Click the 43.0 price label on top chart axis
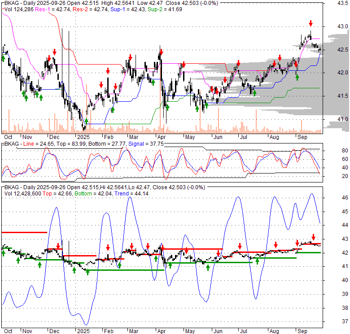The height and width of the screenshot is (334, 350). click(x=342, y=26)
